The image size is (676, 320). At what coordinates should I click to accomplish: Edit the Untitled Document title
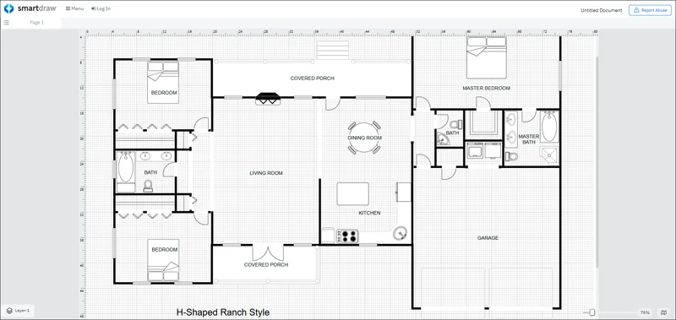click(x=602, y=10)
